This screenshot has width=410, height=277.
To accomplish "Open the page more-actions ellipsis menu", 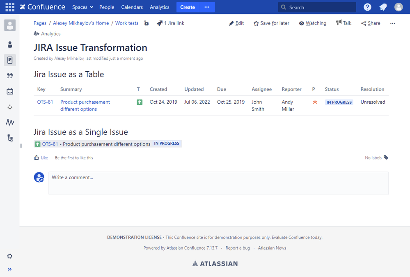I will pyautogui.click(x=392, y=23).
